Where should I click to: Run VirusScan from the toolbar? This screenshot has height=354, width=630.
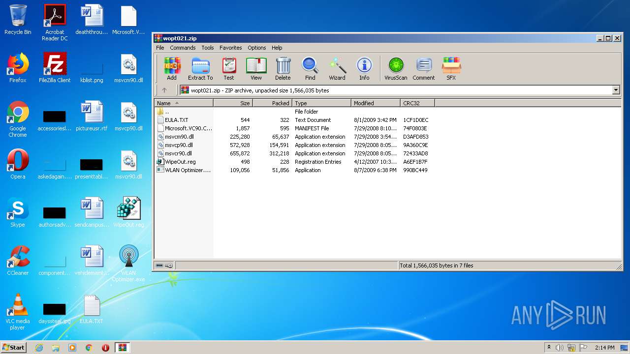[396, 68]
